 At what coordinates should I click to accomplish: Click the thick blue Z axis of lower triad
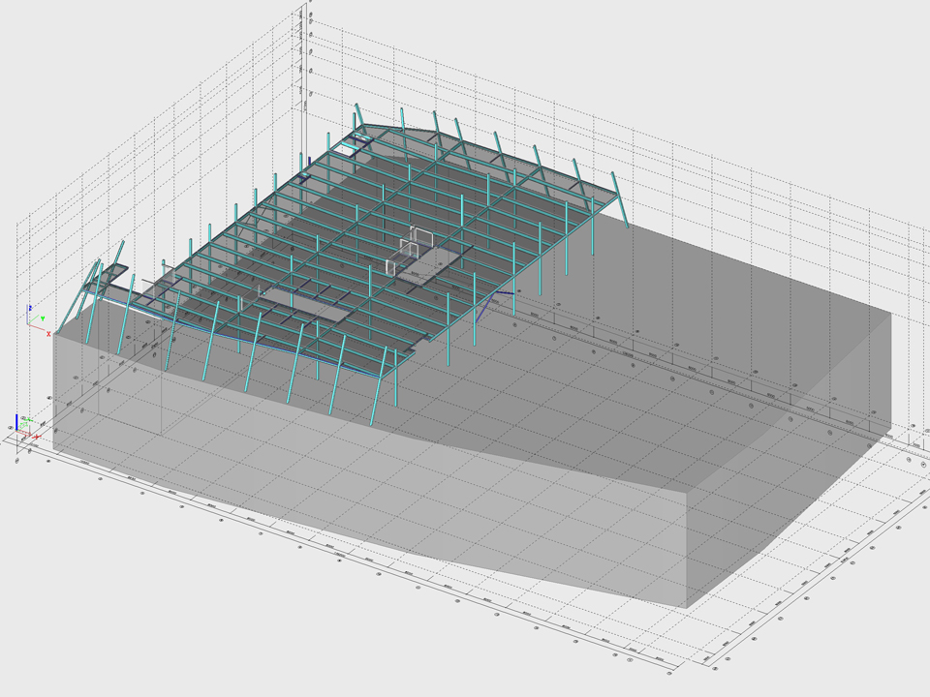point(16,421)
